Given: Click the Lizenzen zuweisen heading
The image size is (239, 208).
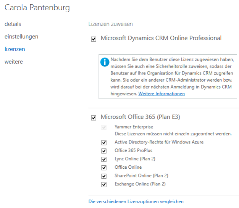Looking at the screenshot, I should 111,24.
